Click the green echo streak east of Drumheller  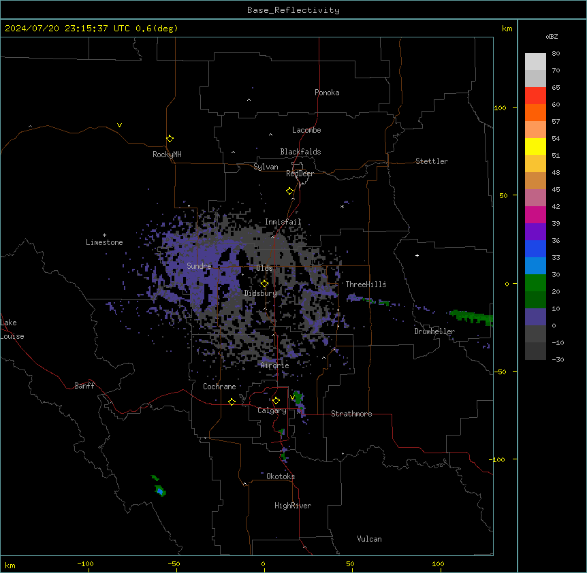[x=471, y=317]
